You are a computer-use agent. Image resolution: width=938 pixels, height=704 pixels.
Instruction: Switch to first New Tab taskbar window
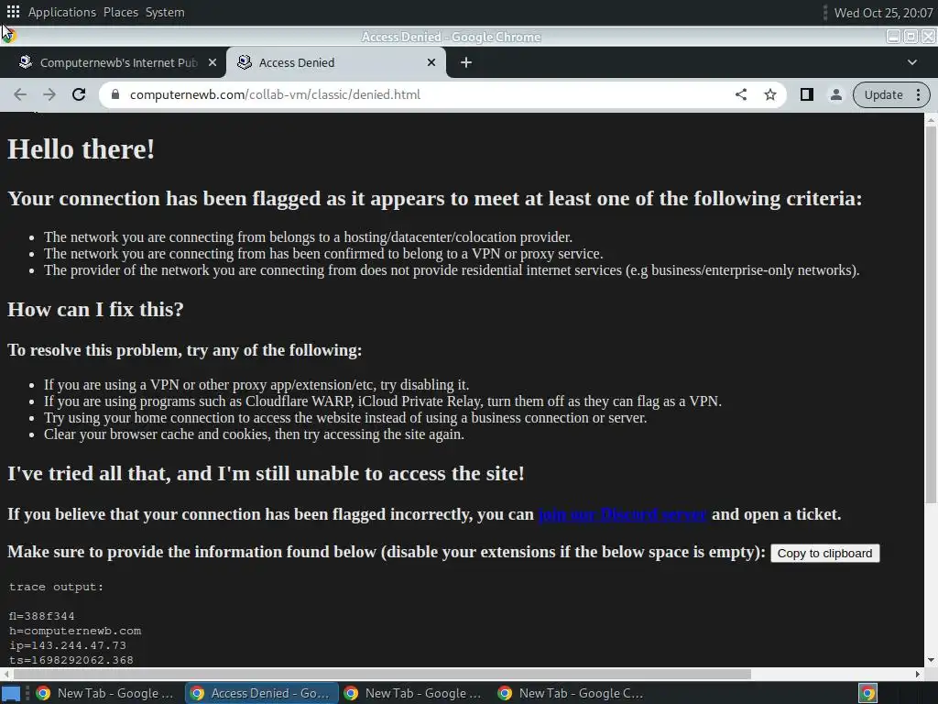(105, 693)
